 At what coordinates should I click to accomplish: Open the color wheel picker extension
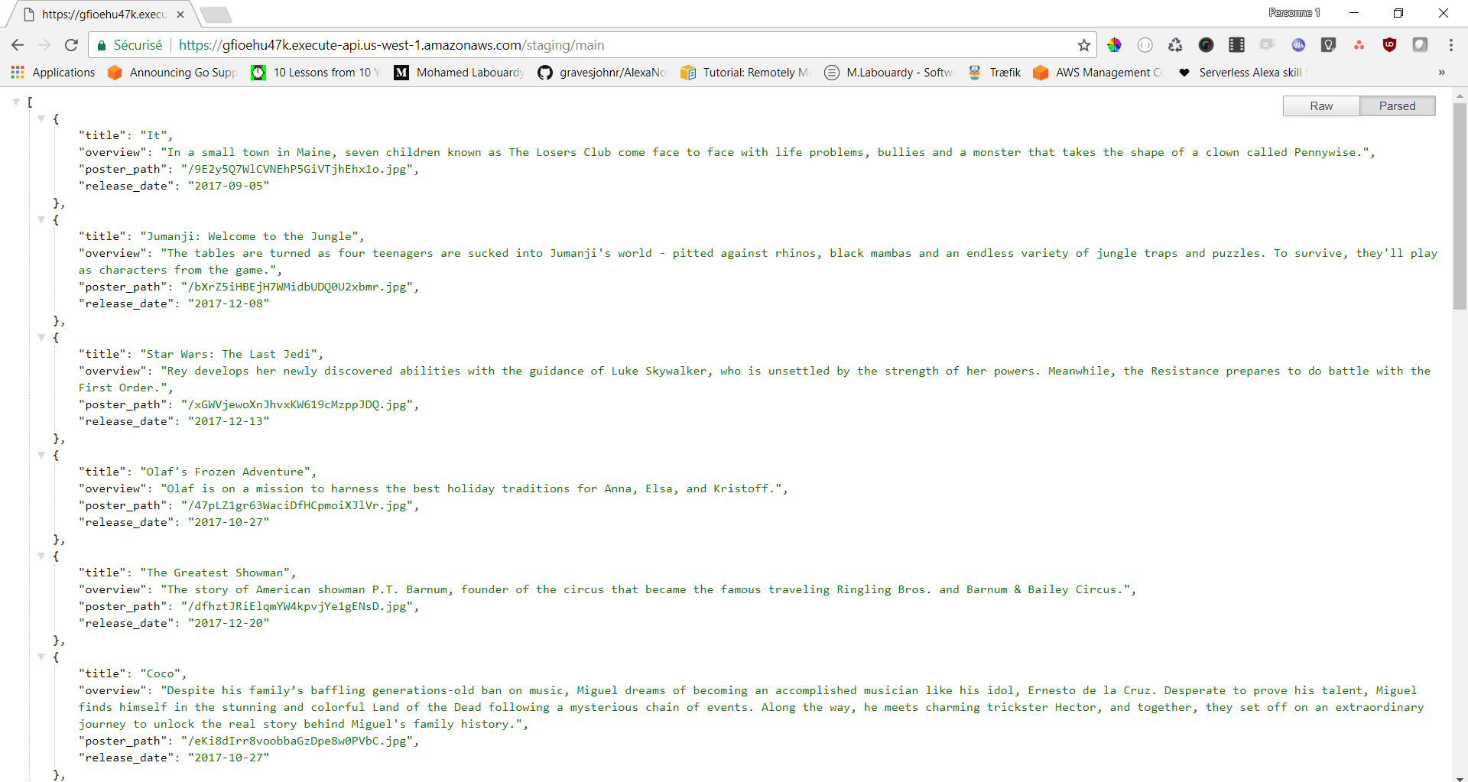[x=1114, y=45]
